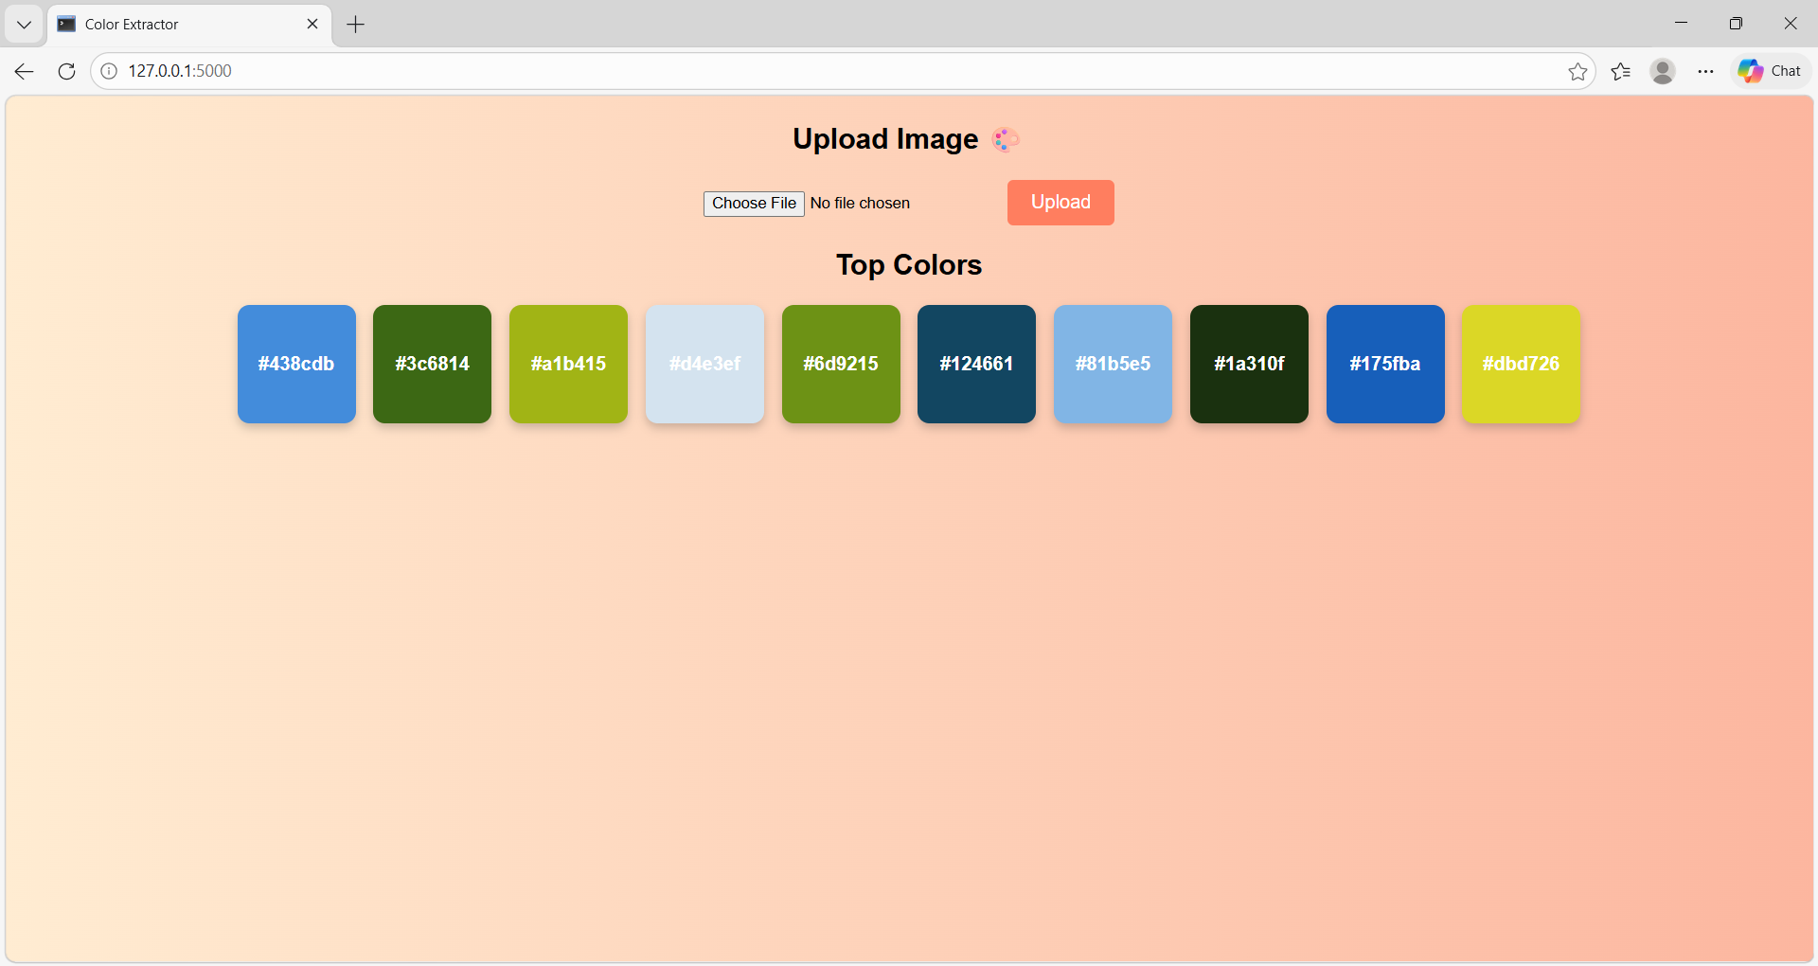
Task: Open a new tab with the plus button
Action: coord(355,24)
